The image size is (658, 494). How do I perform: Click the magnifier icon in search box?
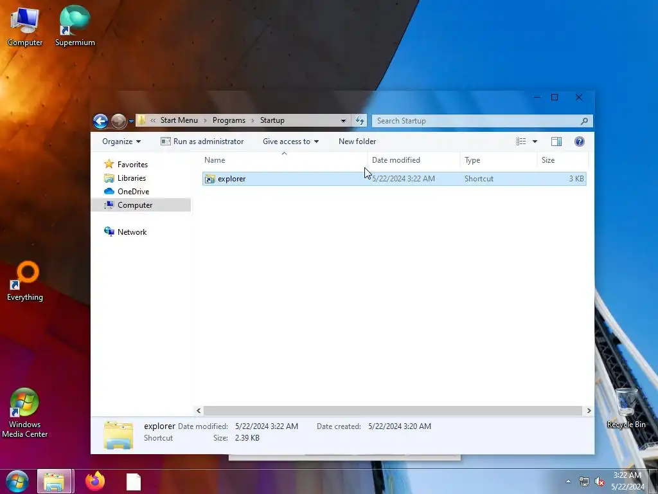(x=584, y=121)
